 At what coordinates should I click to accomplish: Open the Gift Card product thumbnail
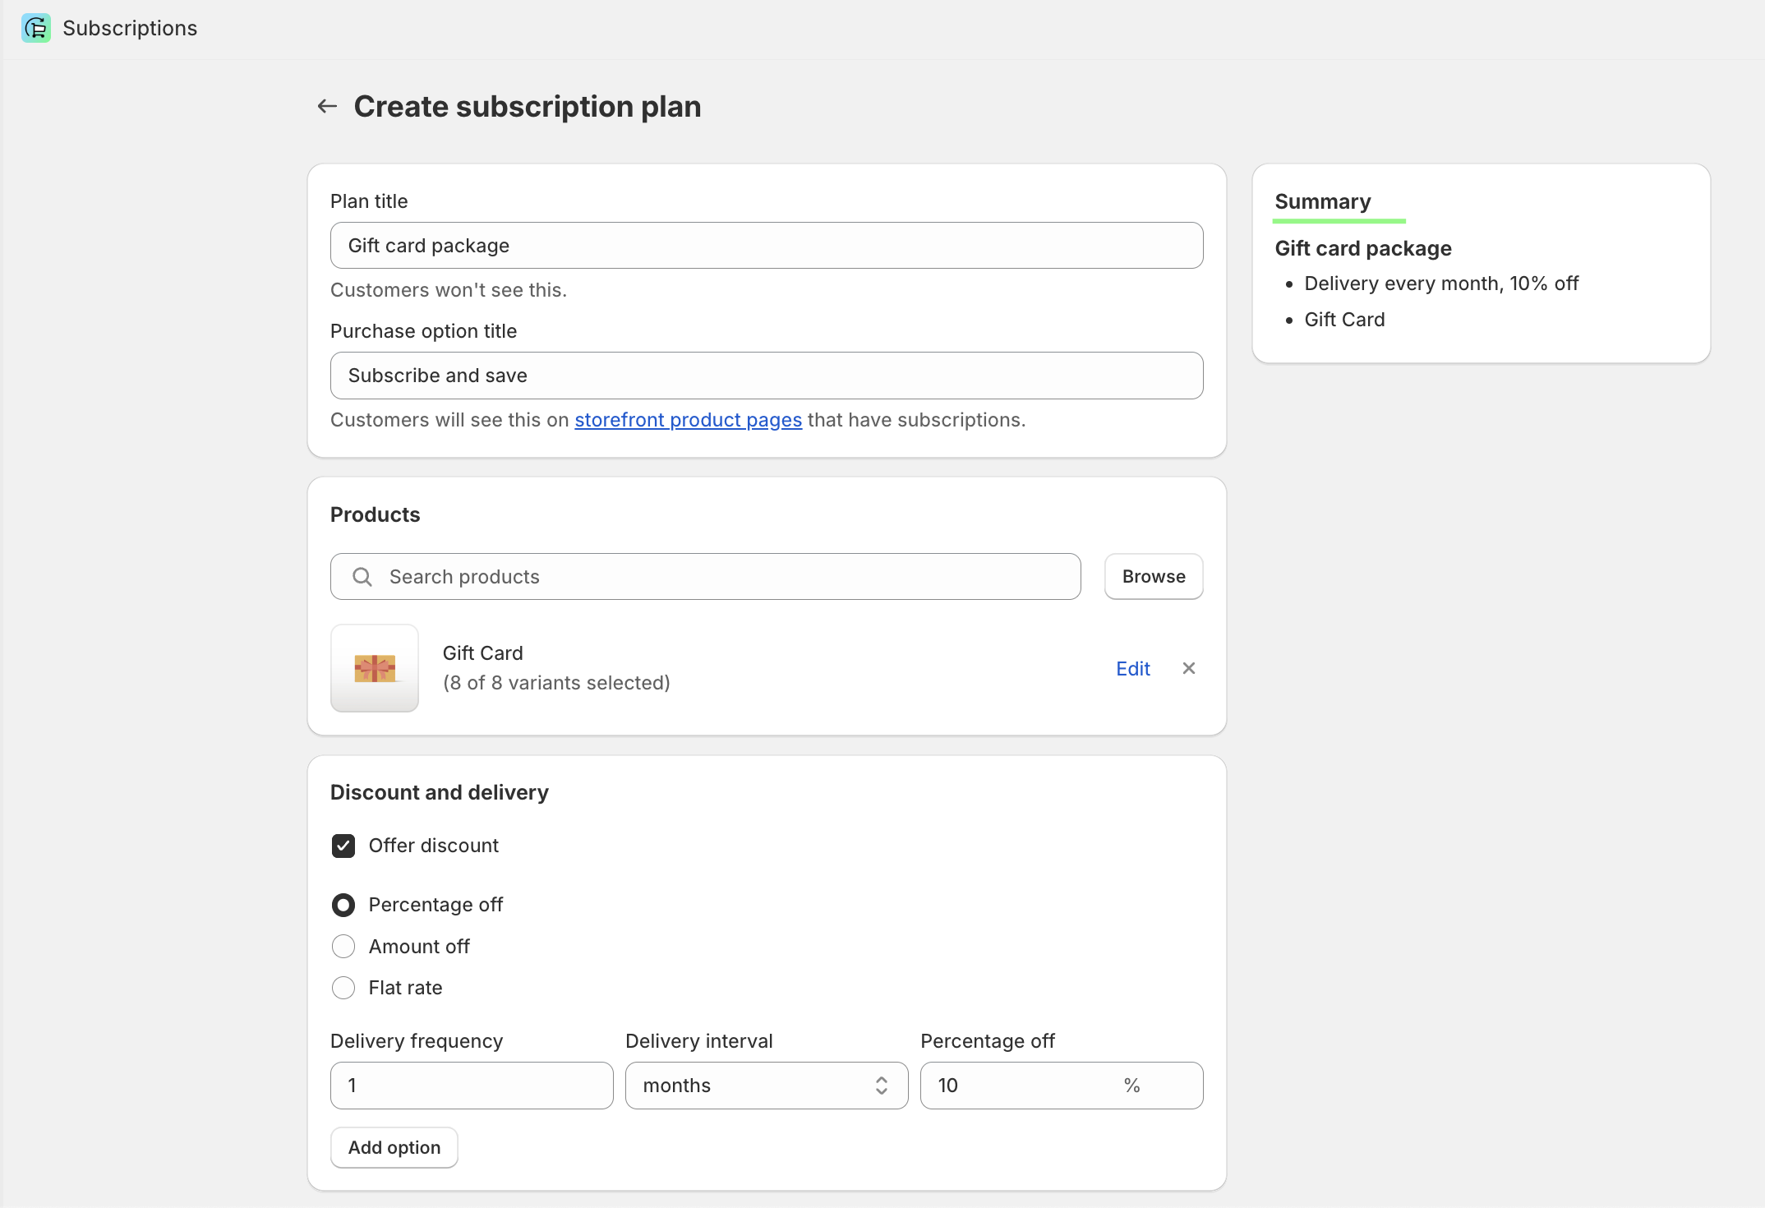click(x=375, y=668)
